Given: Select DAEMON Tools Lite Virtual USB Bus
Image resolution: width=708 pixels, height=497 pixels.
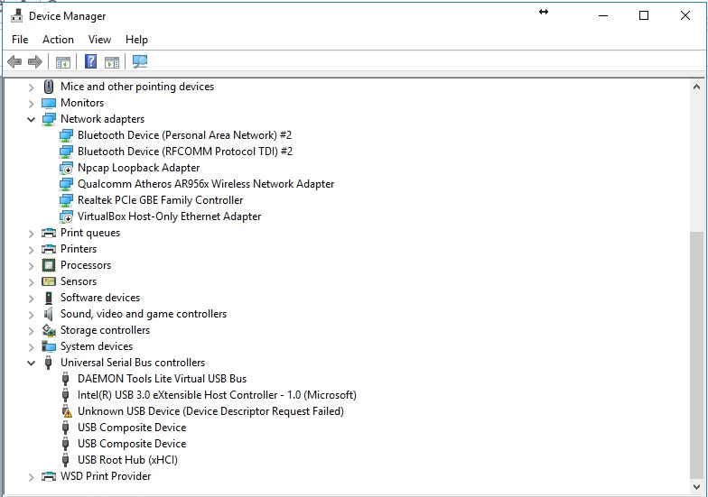Looking at the screenshot, I should [x=163, y=379].
